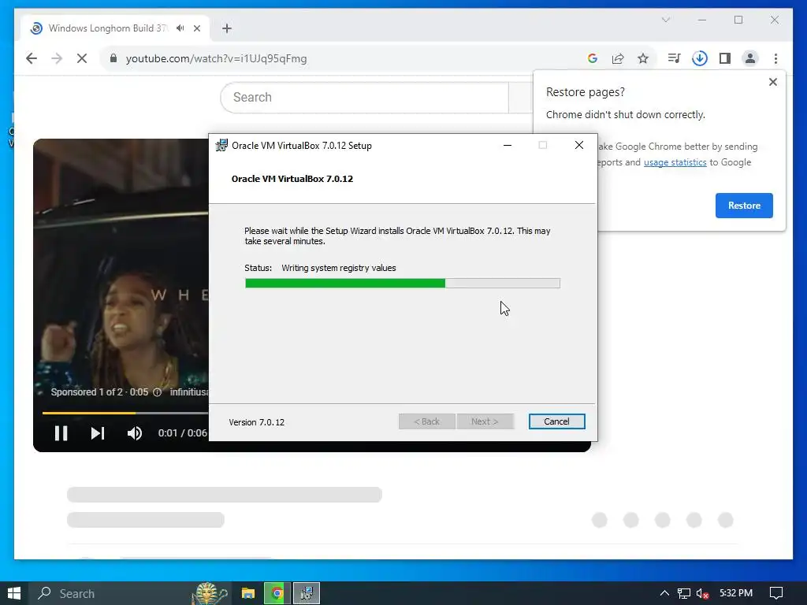807x605 pixels.
Task: Click the 'Version 7.0.12' label
Action: [x=256, y=422]
